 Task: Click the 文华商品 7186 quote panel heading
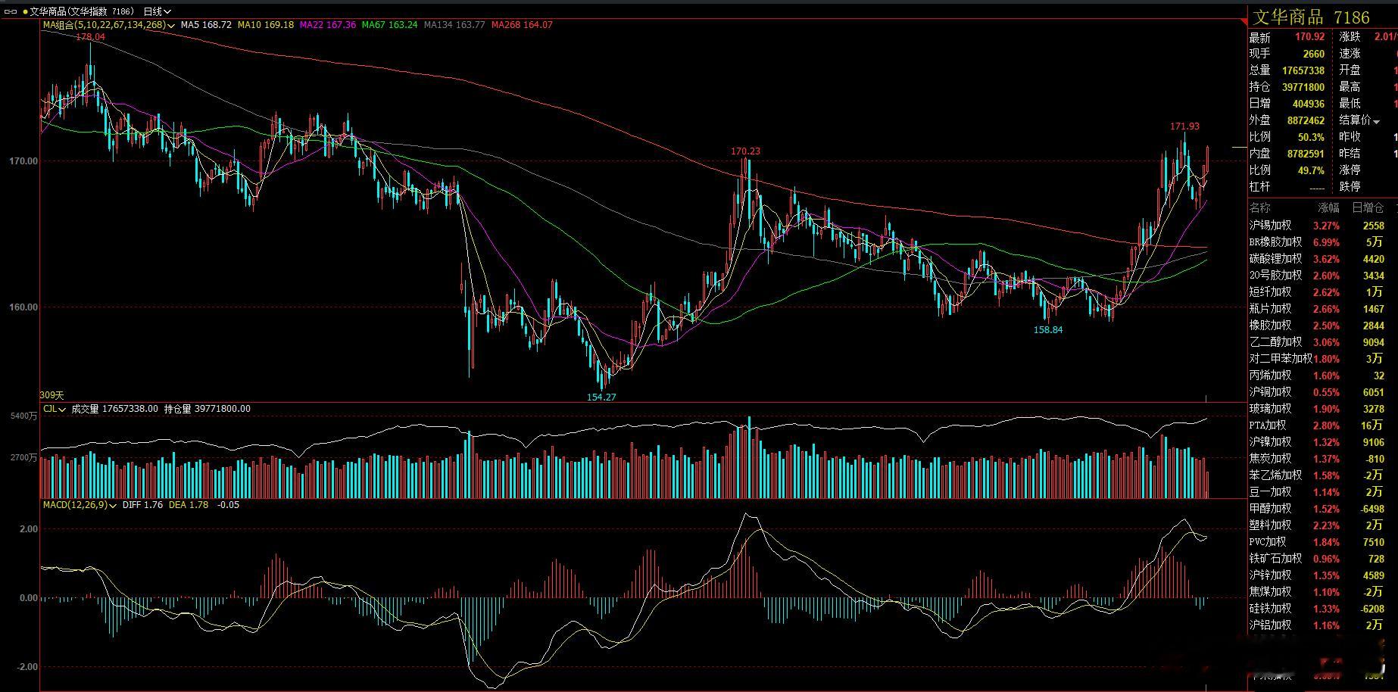click(1311, 17)
